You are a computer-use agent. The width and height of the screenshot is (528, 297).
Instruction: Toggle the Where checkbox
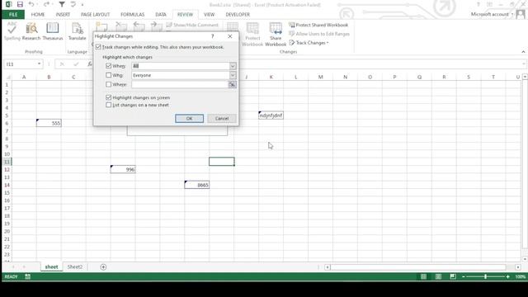pyautogui.click(x=108, y=84)
